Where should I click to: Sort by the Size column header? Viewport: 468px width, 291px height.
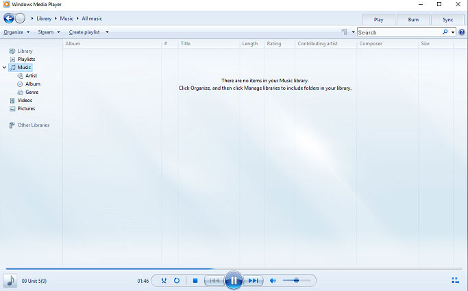(436, 44)
